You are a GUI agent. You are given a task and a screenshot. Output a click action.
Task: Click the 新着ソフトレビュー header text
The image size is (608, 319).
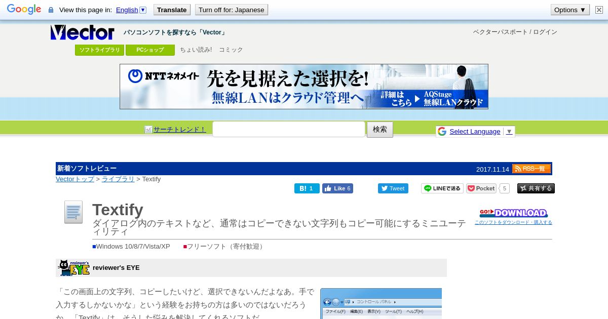coord(87,169)
